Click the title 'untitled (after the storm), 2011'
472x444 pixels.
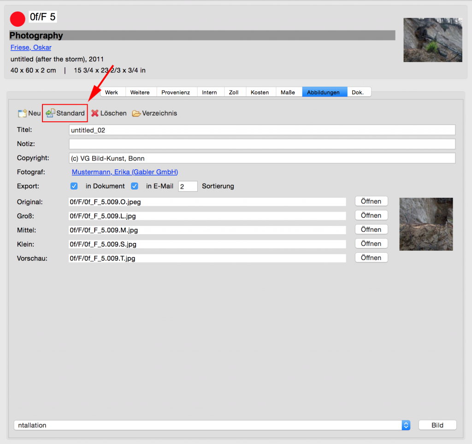click(57, 59)
